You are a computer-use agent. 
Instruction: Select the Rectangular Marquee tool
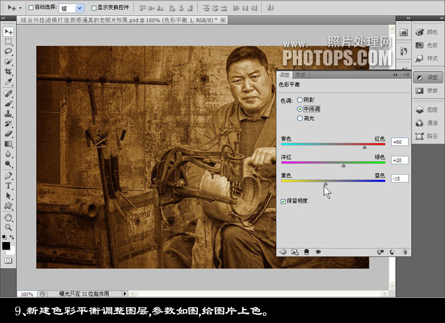coord(9,41)
